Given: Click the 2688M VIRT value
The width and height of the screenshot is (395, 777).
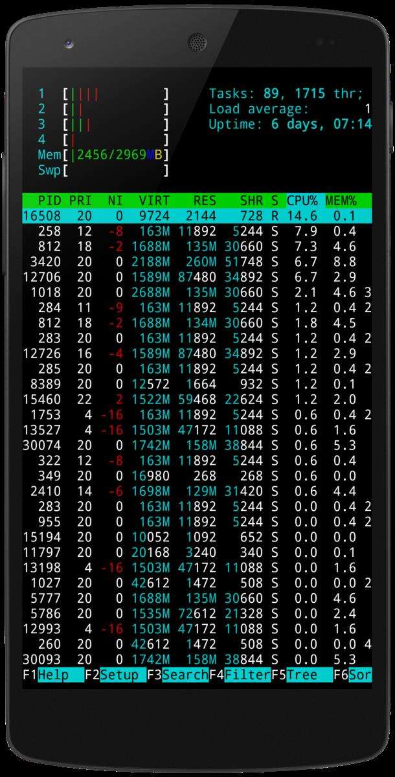Looking at the screenshot, I should 150,293.
